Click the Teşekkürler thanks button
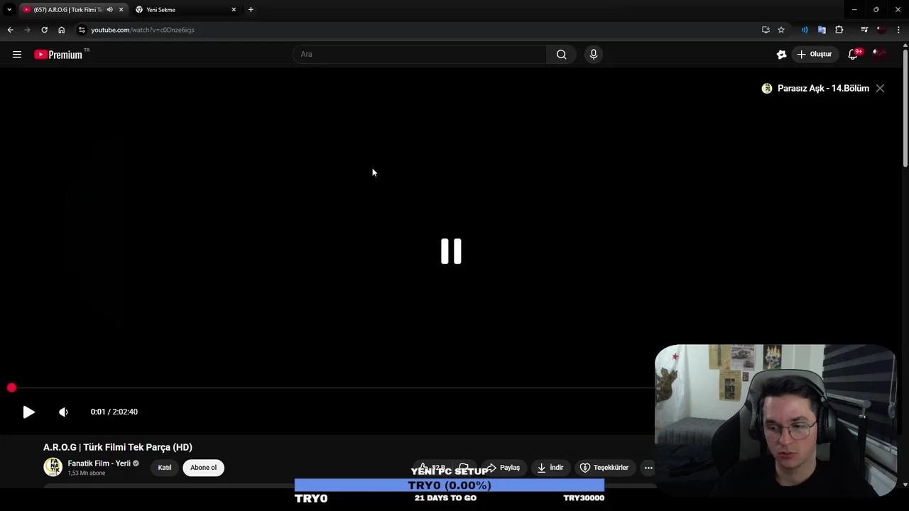This screenshot has width=909, height=511. tap(604, 468)
